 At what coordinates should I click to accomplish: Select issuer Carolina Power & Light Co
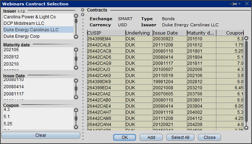tap(38, 17)
